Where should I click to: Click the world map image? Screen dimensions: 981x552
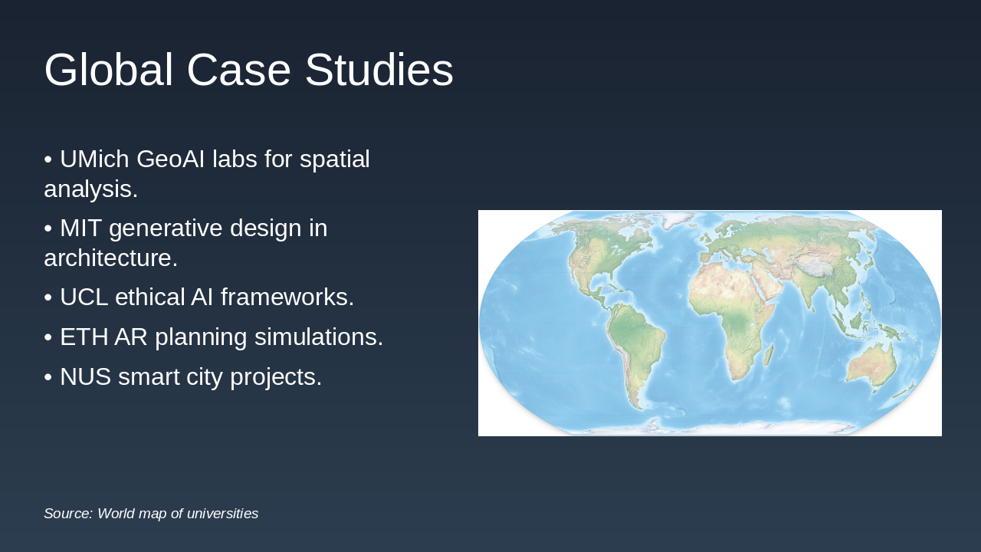pyautogui.click(x=710, y=322)
